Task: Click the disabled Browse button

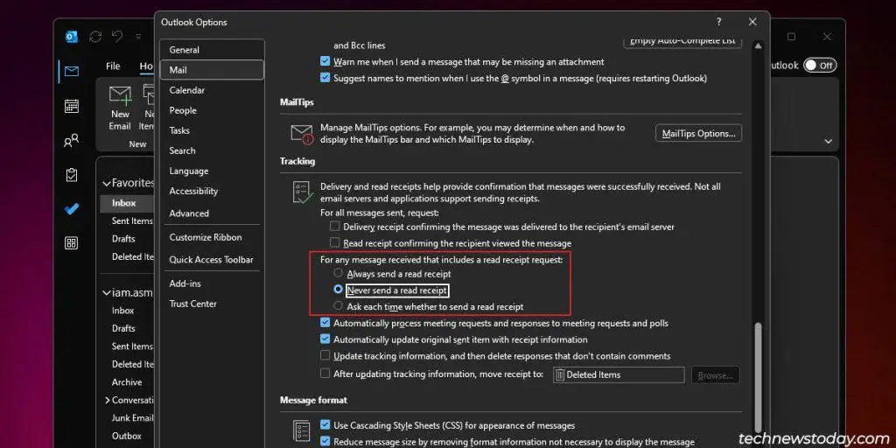Action: coord(716,374)
